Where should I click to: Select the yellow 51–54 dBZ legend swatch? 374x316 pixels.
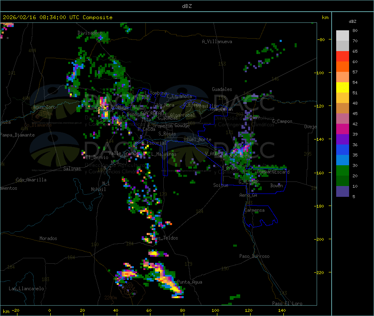coord(342,88)
